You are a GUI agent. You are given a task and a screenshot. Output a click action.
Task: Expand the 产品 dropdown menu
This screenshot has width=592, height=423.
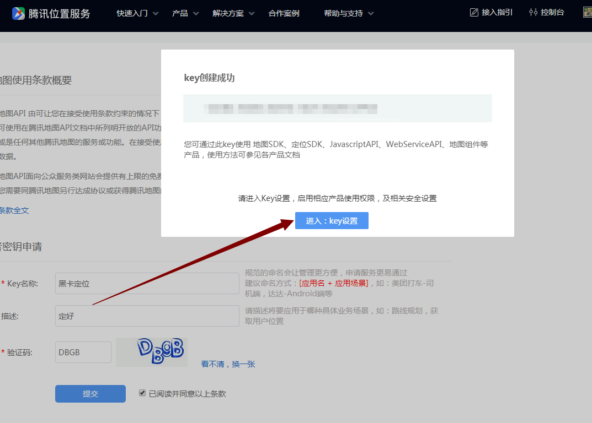tap(185, 13)
